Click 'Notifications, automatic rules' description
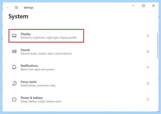This screenshot has height=114, width=161. click(38, 85)
